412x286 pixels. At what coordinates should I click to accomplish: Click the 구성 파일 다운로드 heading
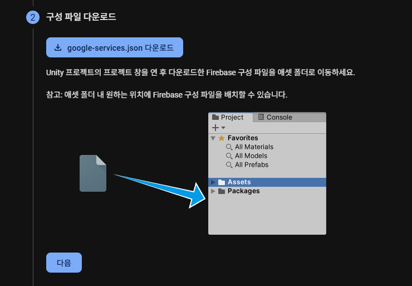pyautogui.click(x=81, y=17)
